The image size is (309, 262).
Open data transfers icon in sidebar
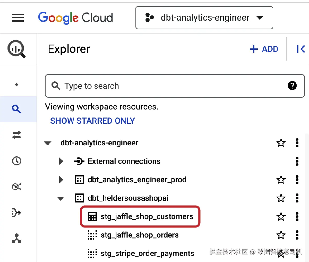(16, 135)
